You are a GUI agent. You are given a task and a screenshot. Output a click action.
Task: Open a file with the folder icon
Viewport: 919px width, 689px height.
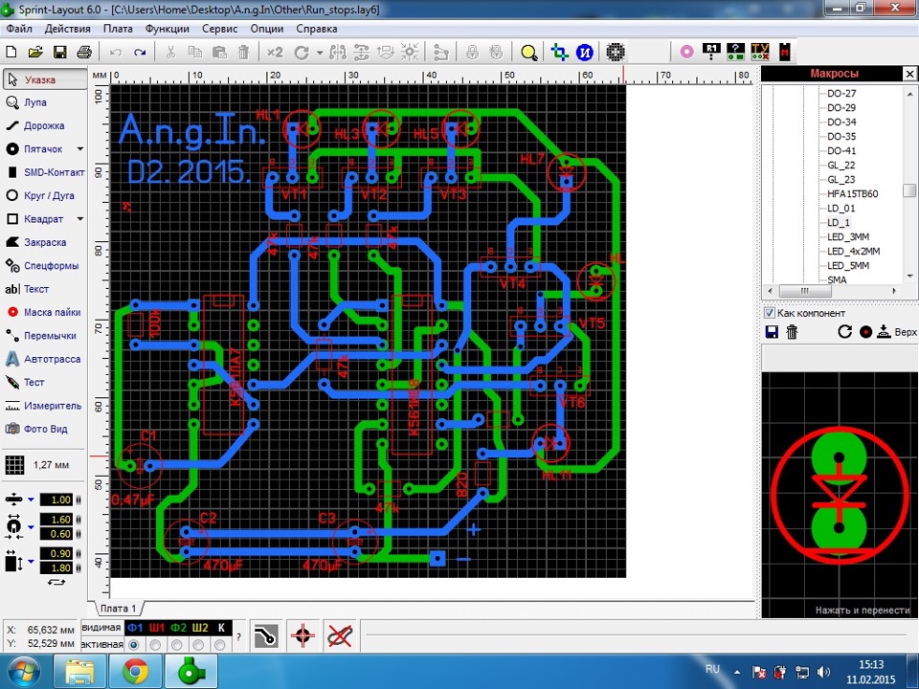click(x=35, y=52)
